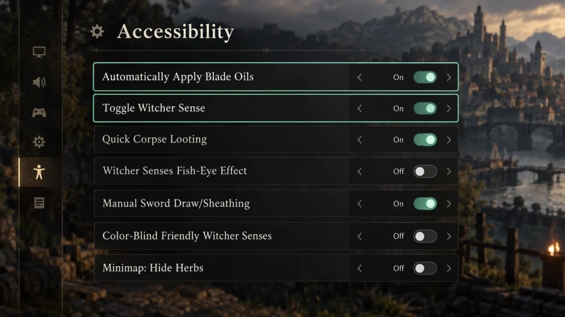Enable Witcher Senses Fish-Eye Effect toggle

pos(425,172)
